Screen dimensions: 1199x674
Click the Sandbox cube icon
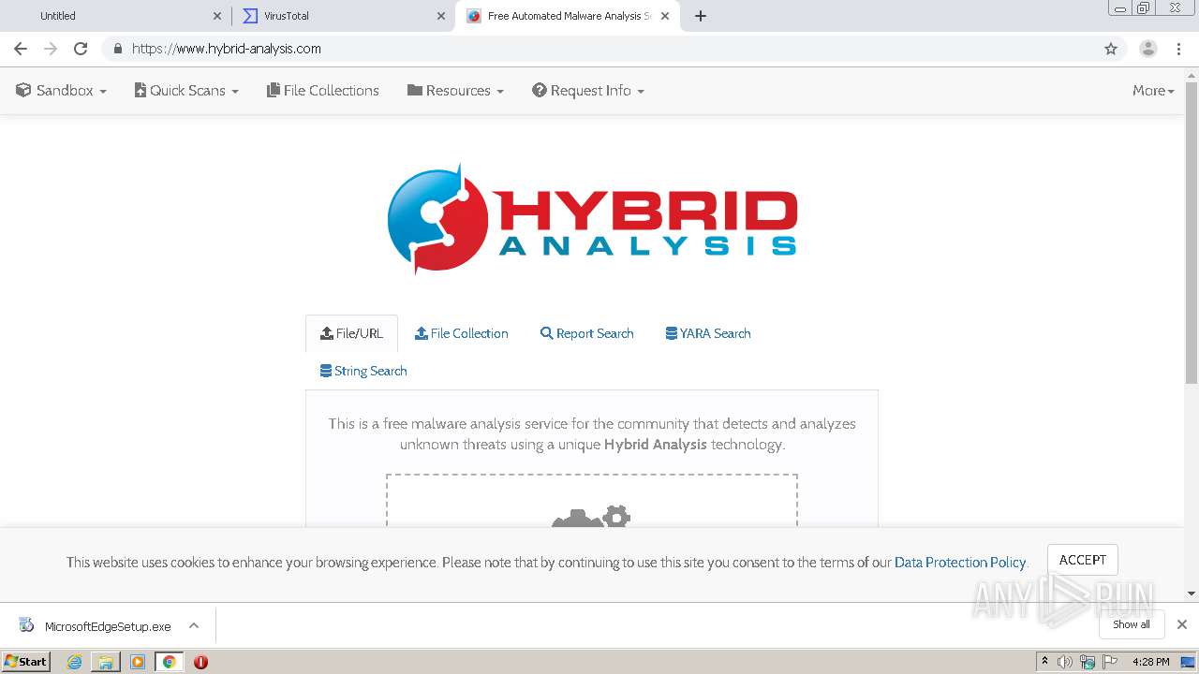point(23,90)
